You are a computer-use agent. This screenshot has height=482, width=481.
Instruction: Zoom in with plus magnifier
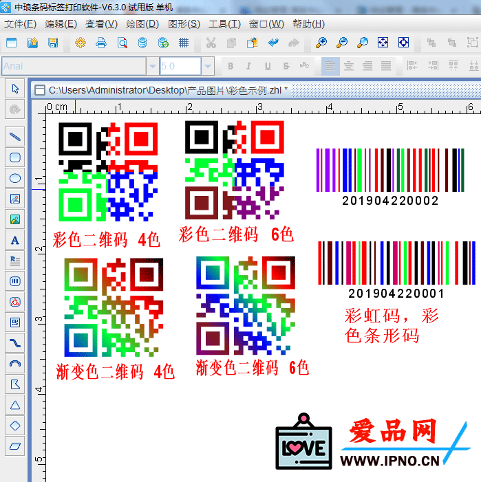(x=321, y=43)
